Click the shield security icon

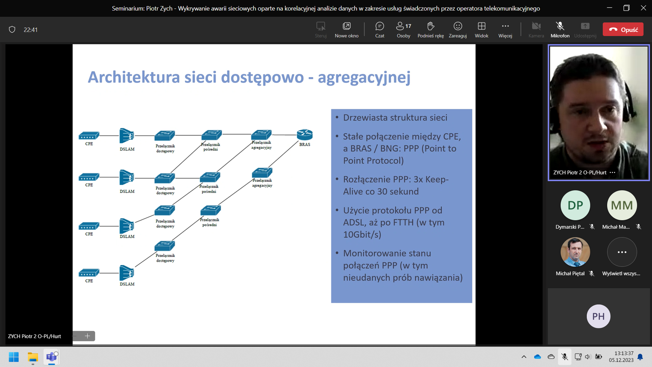tap(12, 30)
